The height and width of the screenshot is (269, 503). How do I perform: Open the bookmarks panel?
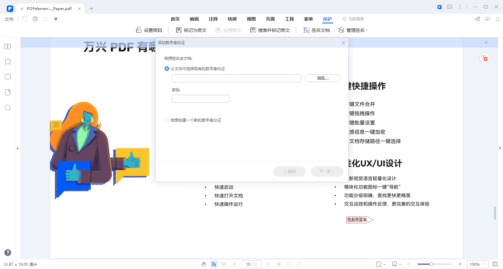coord(7,61)
